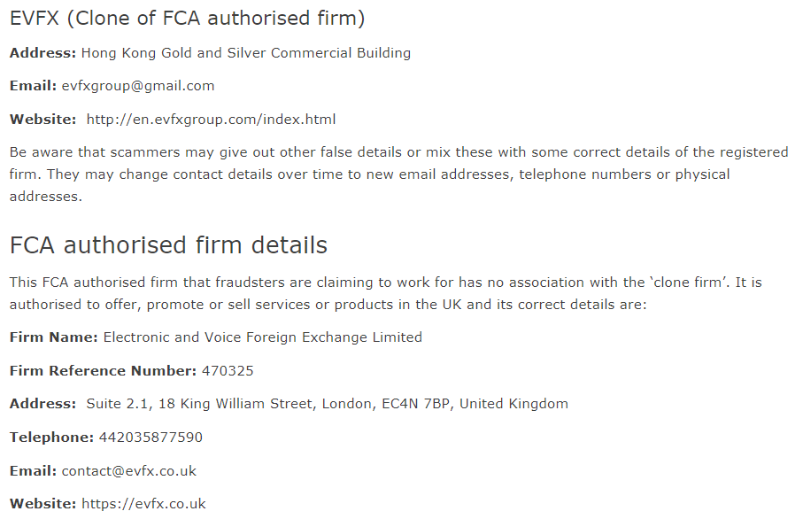Click the Hong Kong Gold and Silver address
This screenshot has height=519, width=803.
[246, 53]
